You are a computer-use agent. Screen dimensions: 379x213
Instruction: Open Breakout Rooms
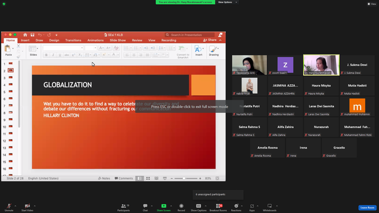point(218,207)
